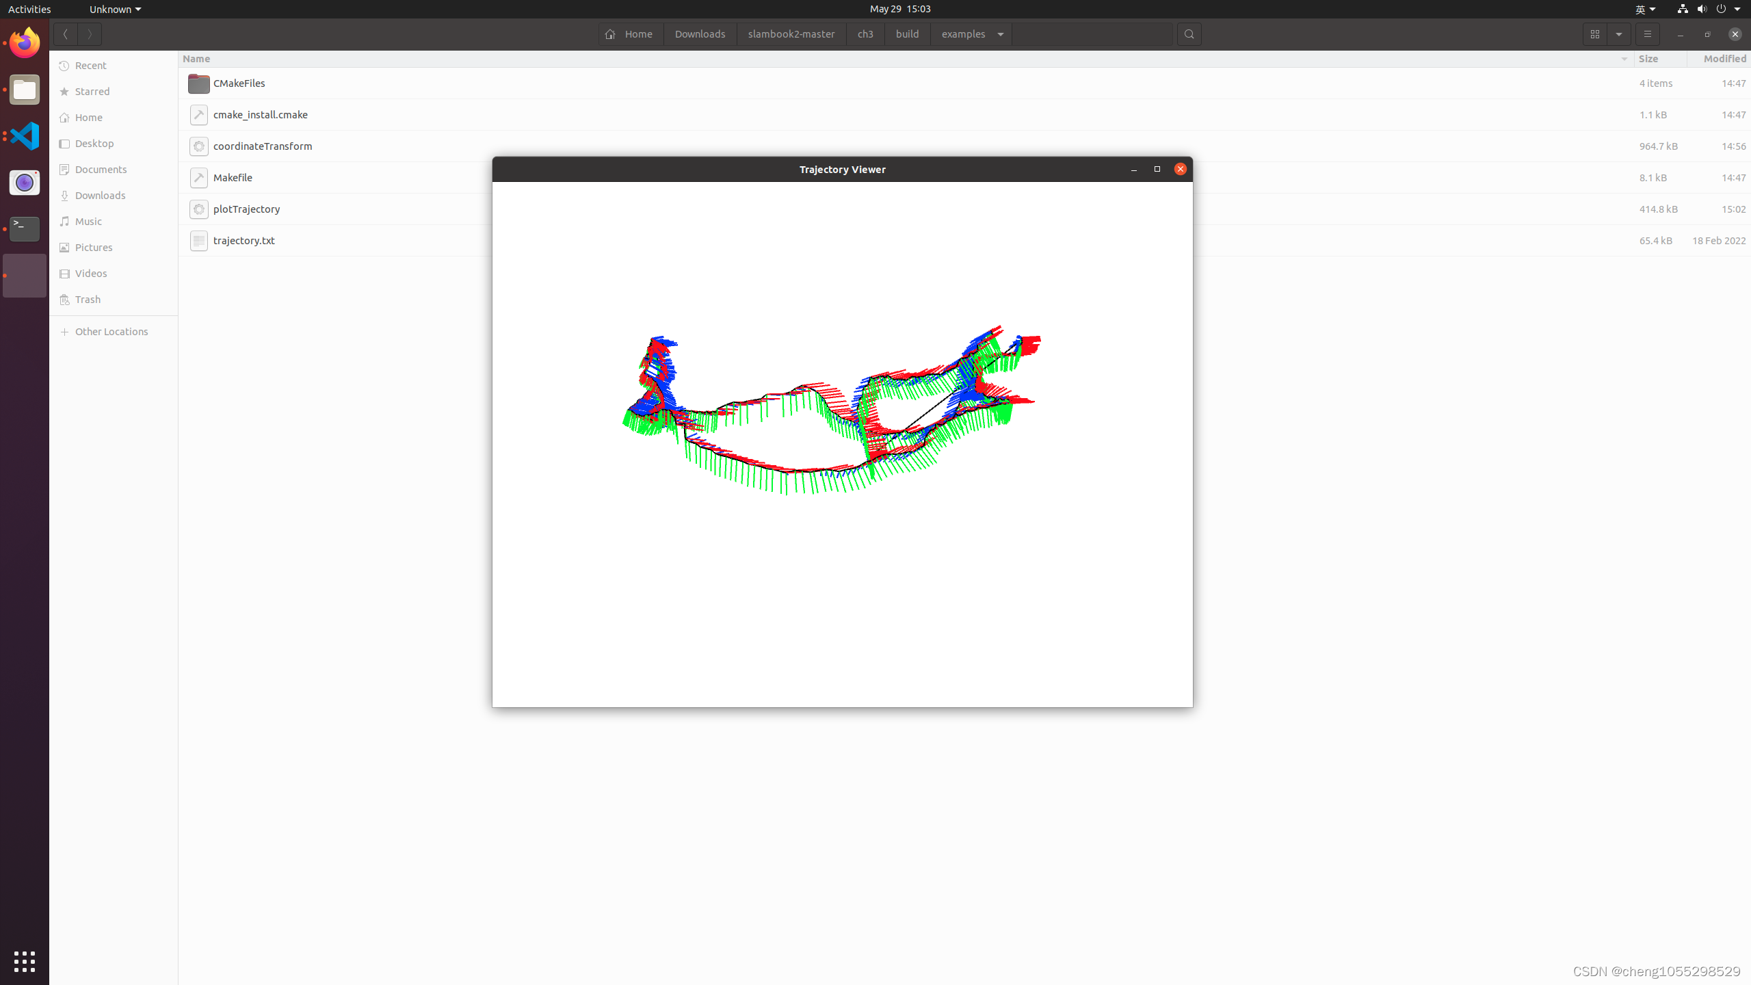This screenshot has width=1751, height=985.
Task: Open the view options dropdown arrow
Action: (x=1618, y=34)
